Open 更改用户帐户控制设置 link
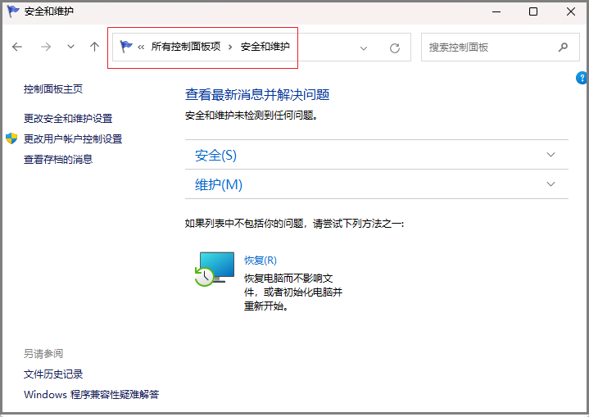The width and height of the screenshot is (589, 417). tap(73, 139)
